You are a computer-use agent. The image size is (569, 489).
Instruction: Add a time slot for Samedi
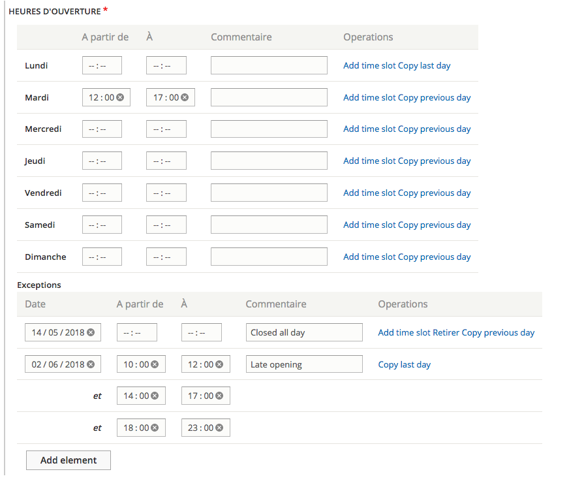pos(369,225)
